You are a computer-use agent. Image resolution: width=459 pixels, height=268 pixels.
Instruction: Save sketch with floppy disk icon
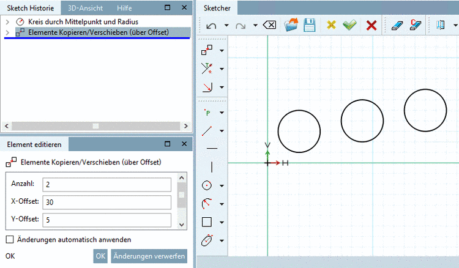pyautogui.click(x=310, y=25)
